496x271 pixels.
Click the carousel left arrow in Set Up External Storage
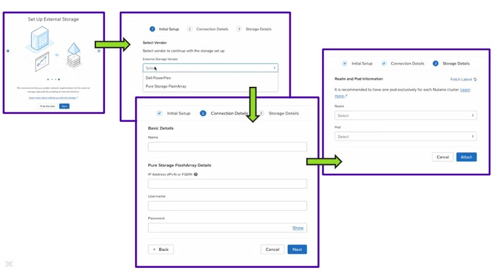(8, 51)
